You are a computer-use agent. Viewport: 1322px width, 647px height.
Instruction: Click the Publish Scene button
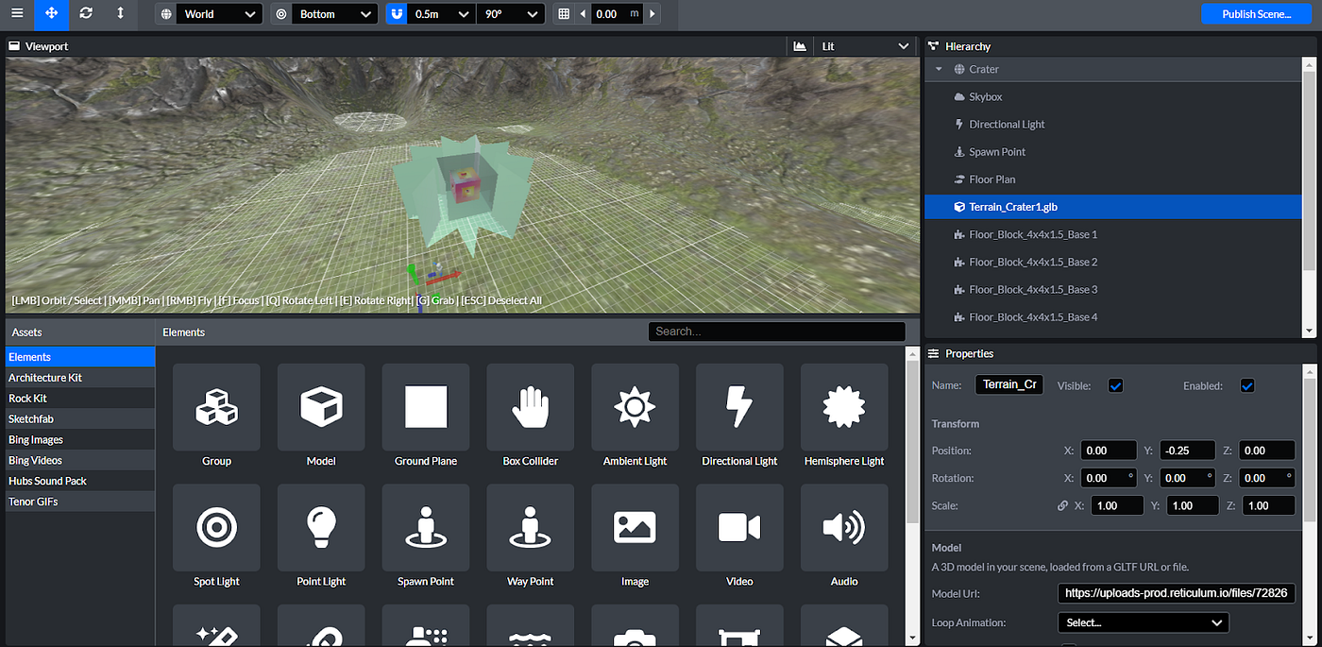[x=1256, y=14]
